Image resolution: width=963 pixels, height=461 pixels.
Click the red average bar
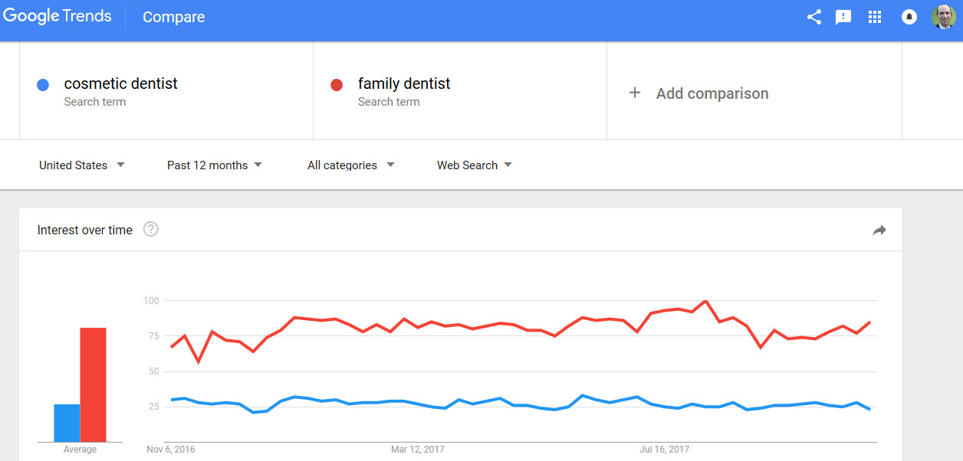pos(93,384)
